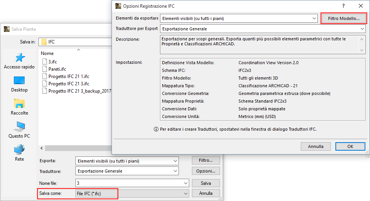Image resolution: width=370 pixels, height=201 pixels.
Task: Click the Opzioni... button in Salva Pianta
Action: (206, 171)
